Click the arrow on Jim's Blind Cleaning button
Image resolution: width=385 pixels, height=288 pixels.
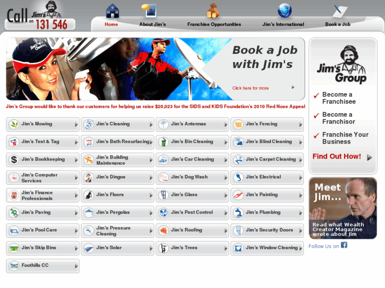301,142
